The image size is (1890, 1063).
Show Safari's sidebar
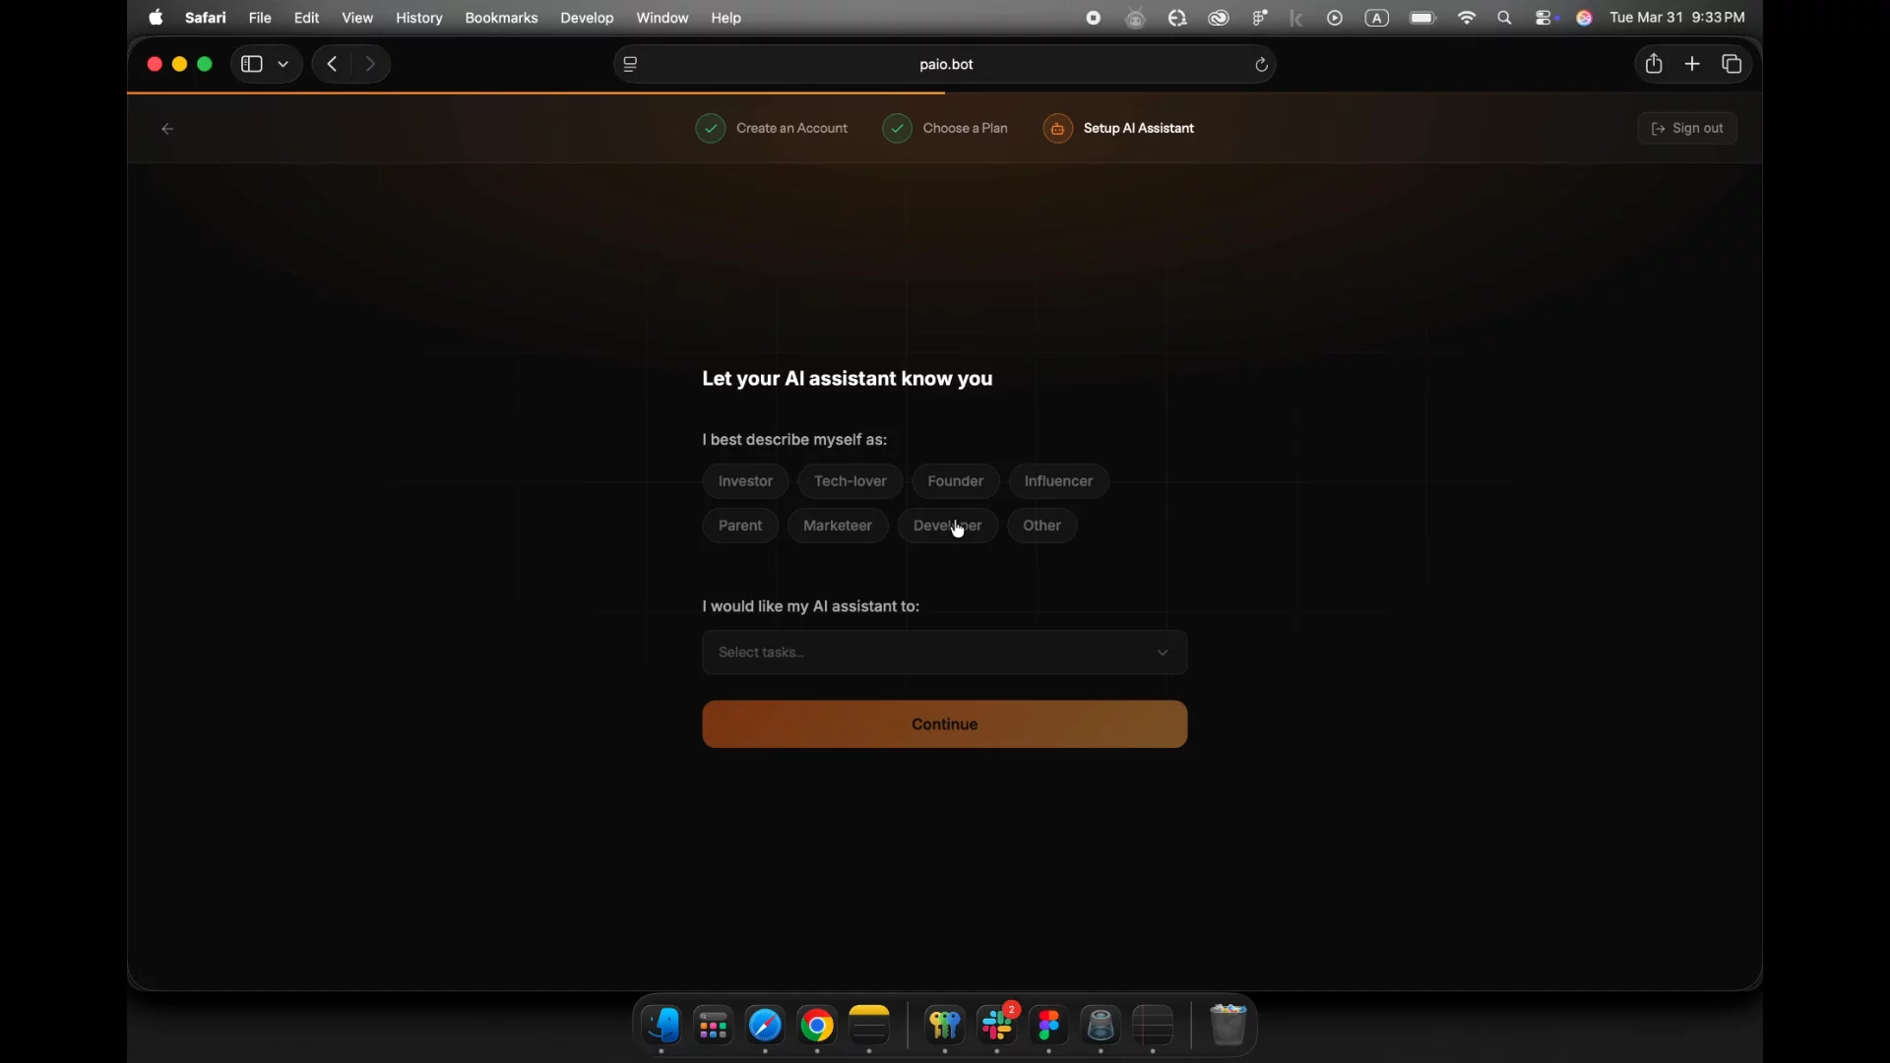(252, 64)
